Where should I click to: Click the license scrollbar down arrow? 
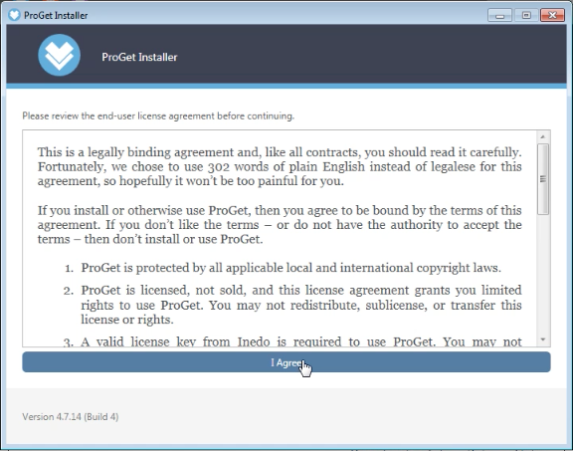543,339
